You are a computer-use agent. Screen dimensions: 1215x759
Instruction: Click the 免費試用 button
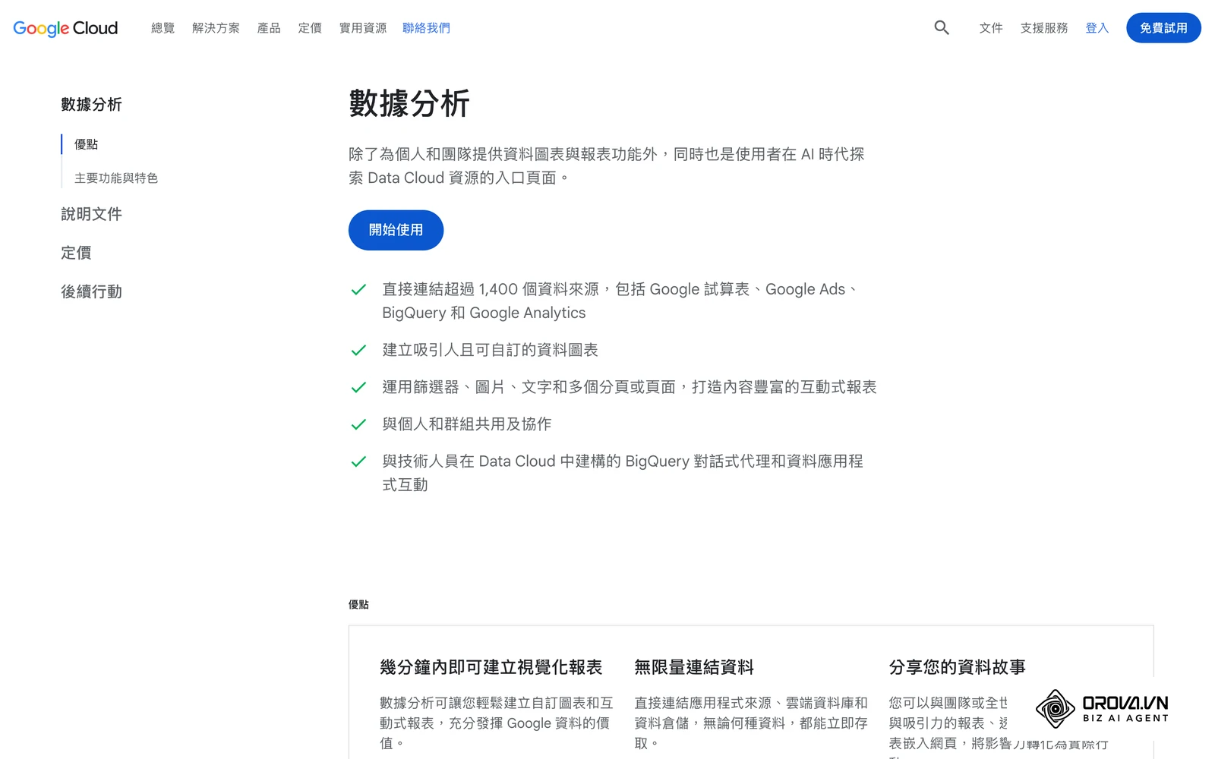pyautogui.click(x=1163, y=28)
